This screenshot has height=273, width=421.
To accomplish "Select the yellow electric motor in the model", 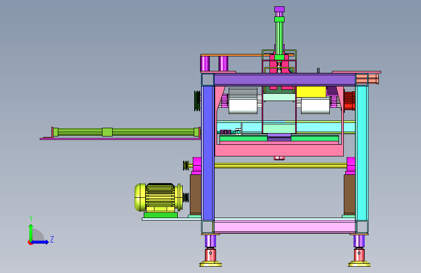I will tap(159, 198).
